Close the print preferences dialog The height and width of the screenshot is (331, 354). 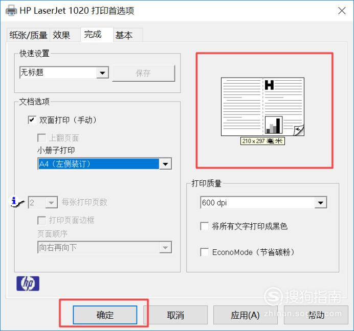click(342, 11)
